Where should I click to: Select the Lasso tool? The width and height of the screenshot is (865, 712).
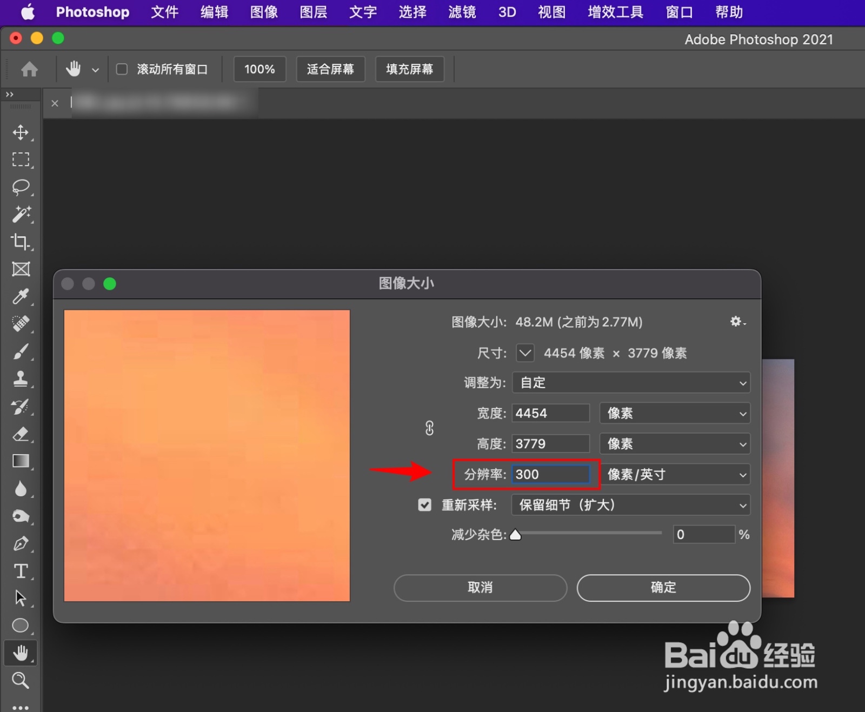coord(21,187)
